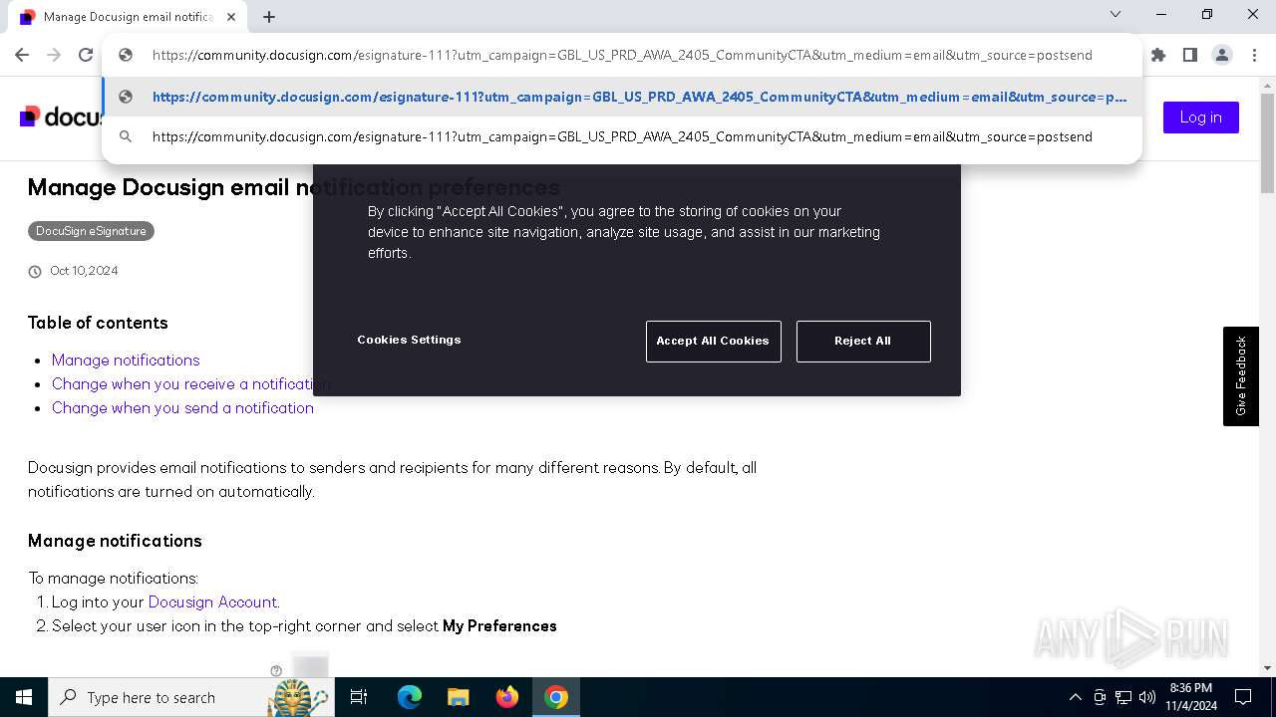Image resolution: width=1276 pixels, height=717 pixels.
Task: Click the My Preferences bold text
Action: (x=499, y=625)
